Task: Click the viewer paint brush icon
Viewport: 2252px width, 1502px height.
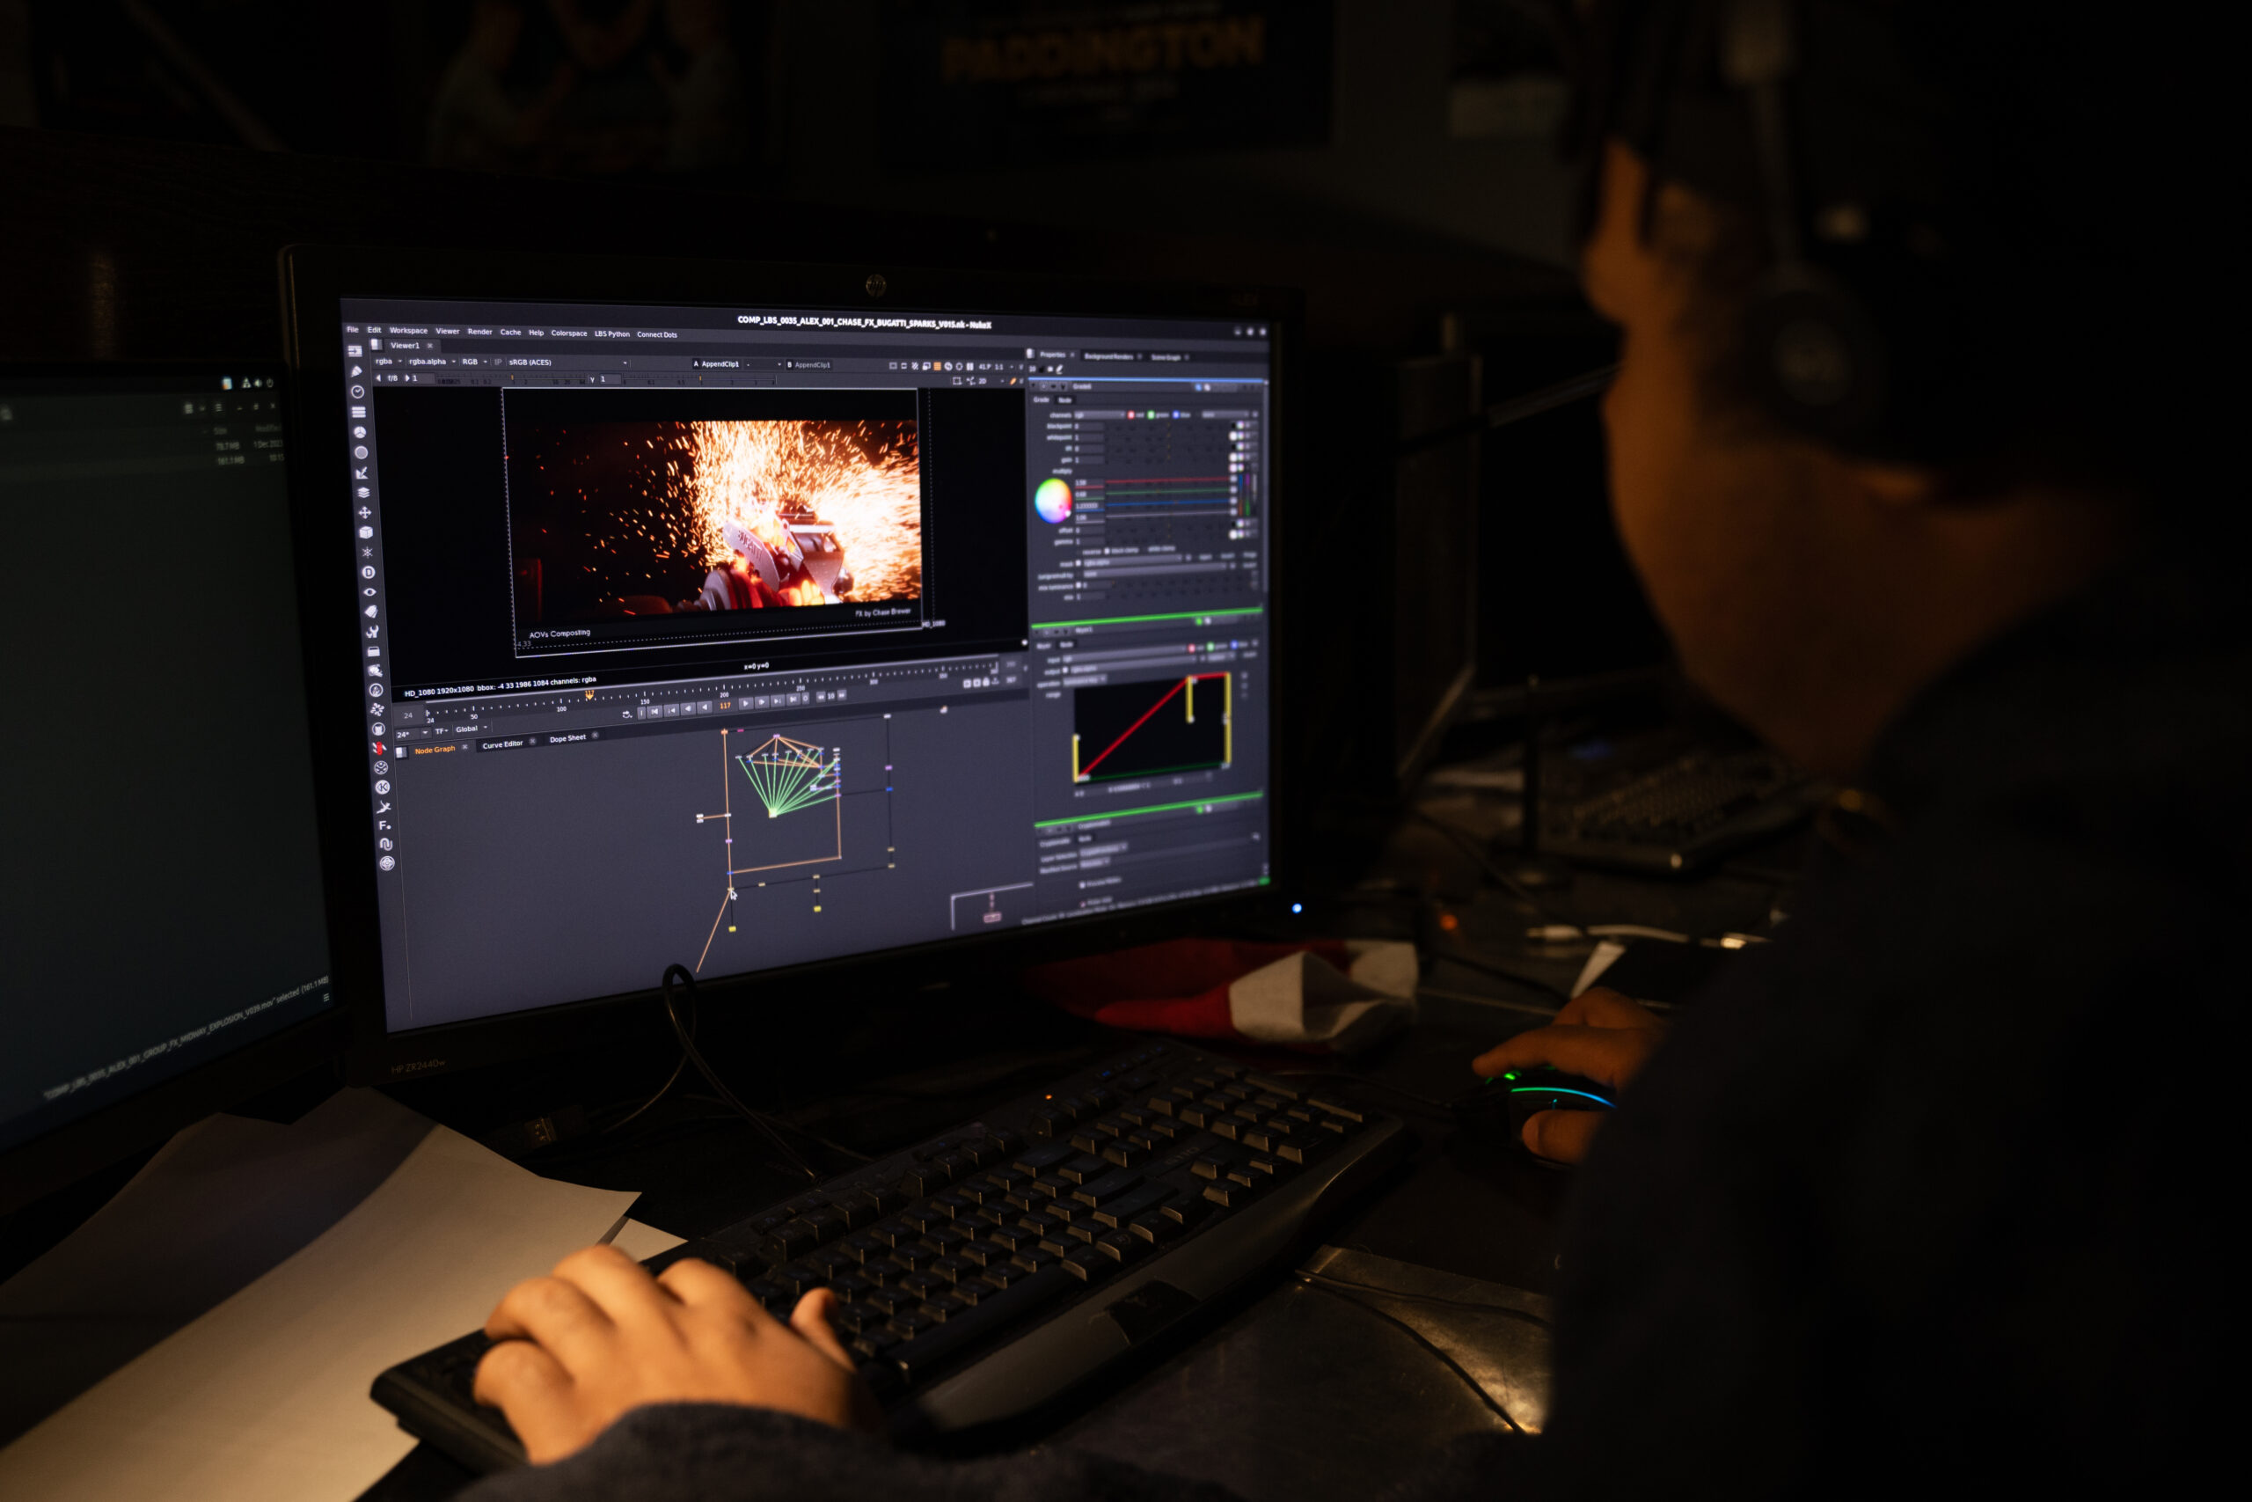Action: click(x=1013, y=381)
